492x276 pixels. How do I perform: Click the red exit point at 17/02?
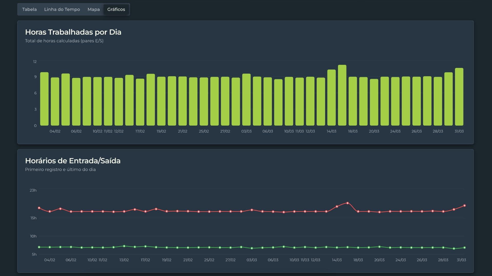pyautogui.click(x=145, y=212)
